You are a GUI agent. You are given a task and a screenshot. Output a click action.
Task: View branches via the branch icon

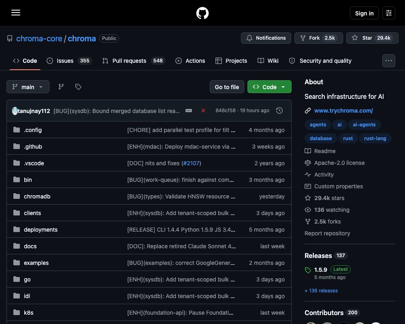(x=61, y=87)
